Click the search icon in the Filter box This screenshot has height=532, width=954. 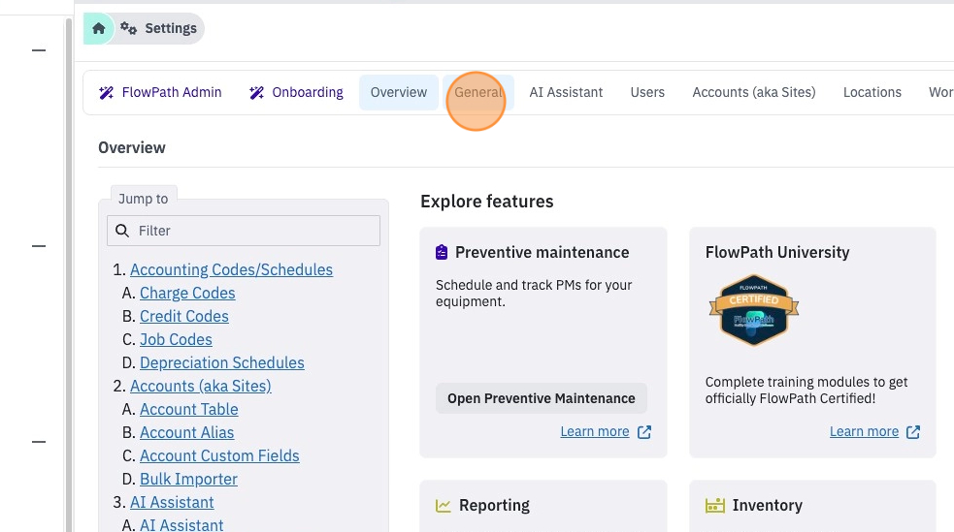[122, 231]
